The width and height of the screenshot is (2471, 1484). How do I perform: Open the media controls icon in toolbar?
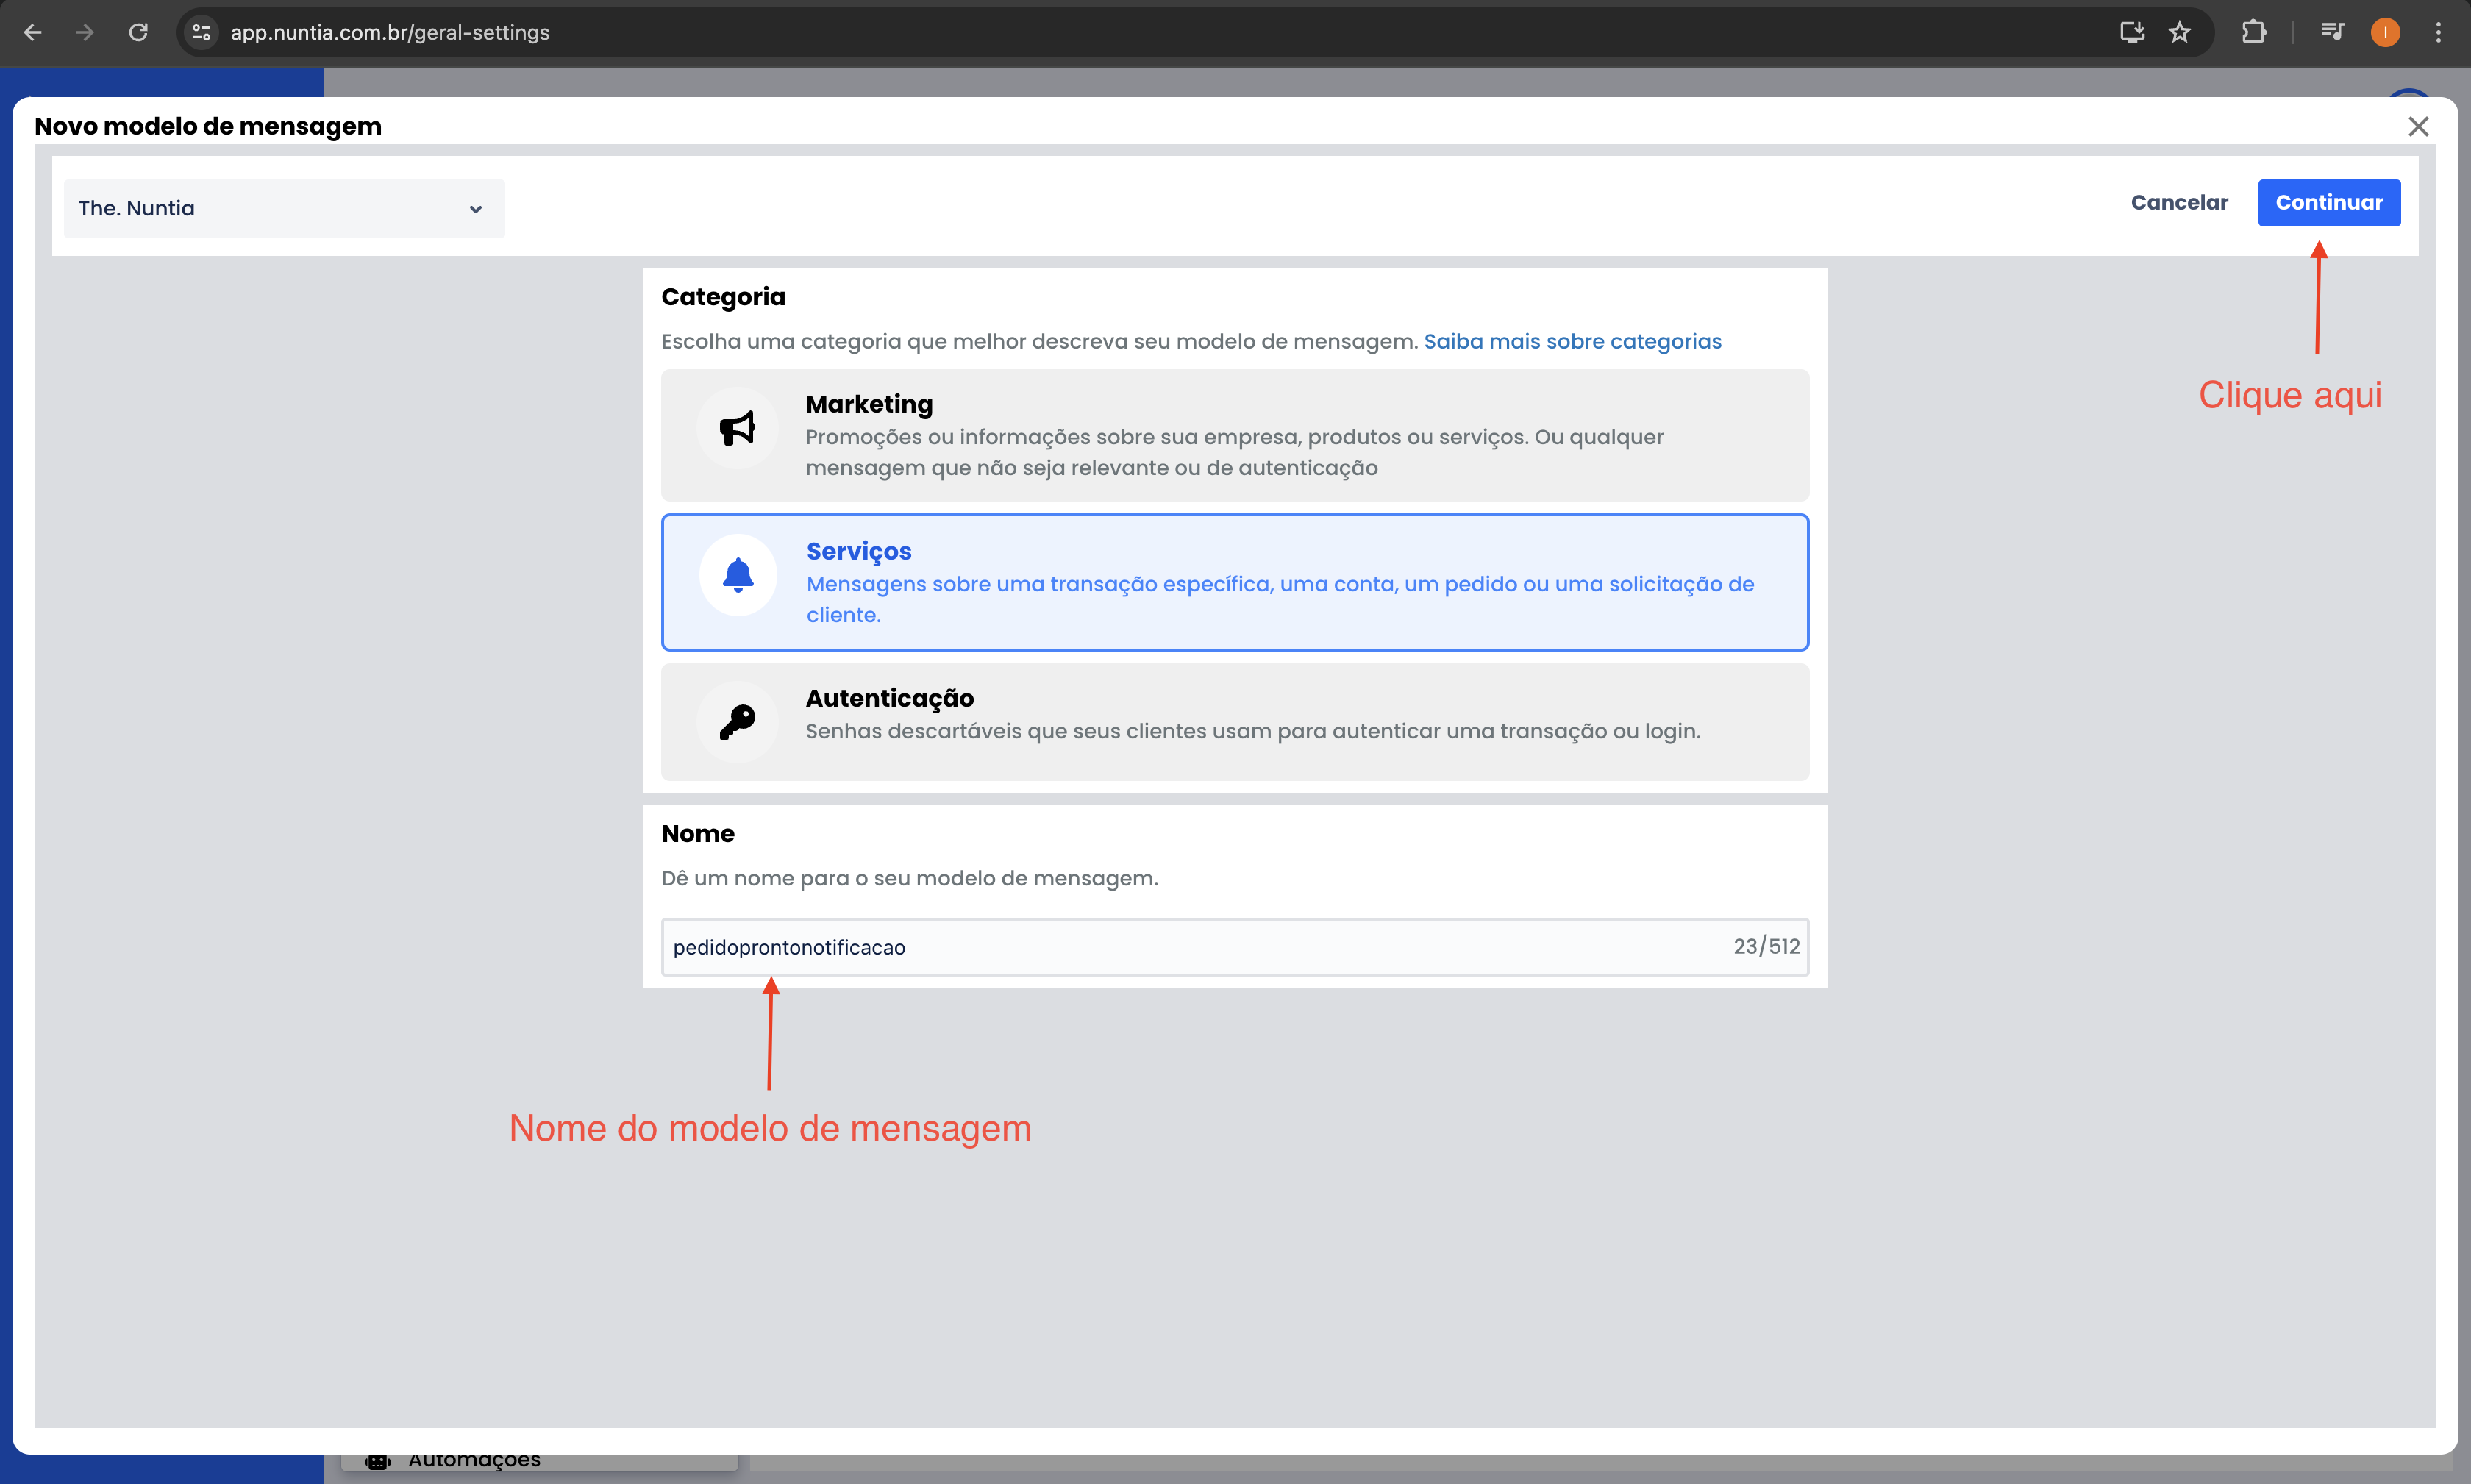pos(2332,33)
